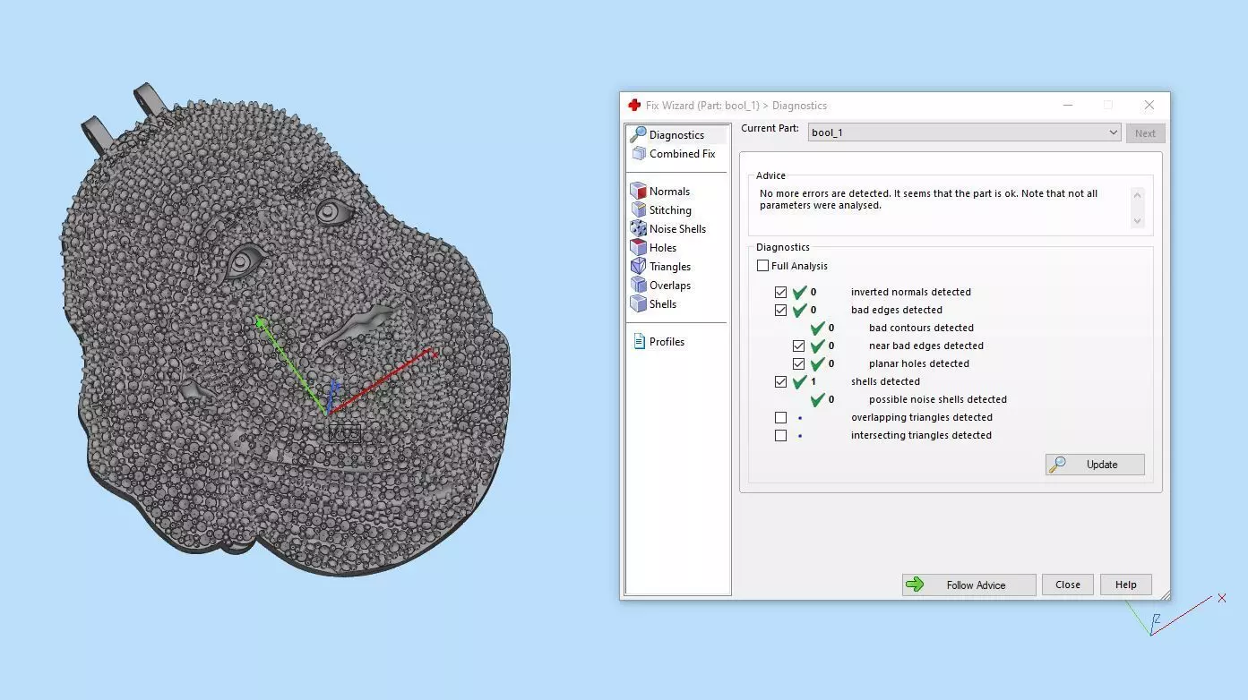Click green checkmark beside shells detected
The image size is (1248, 700).
pyautogui.click(x=800, y=381)
